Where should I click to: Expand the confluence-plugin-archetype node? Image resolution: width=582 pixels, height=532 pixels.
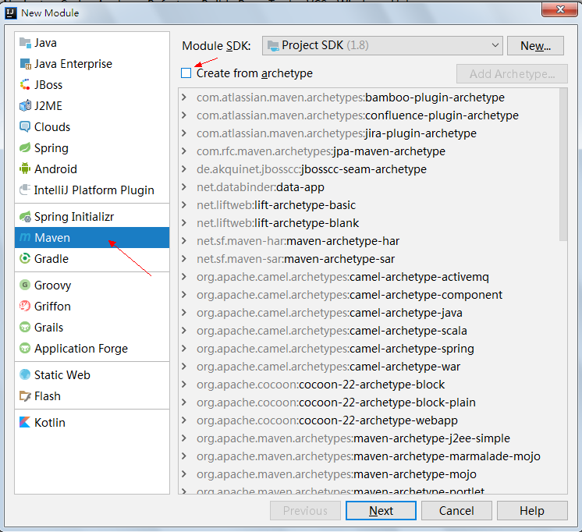coord(184,115)
